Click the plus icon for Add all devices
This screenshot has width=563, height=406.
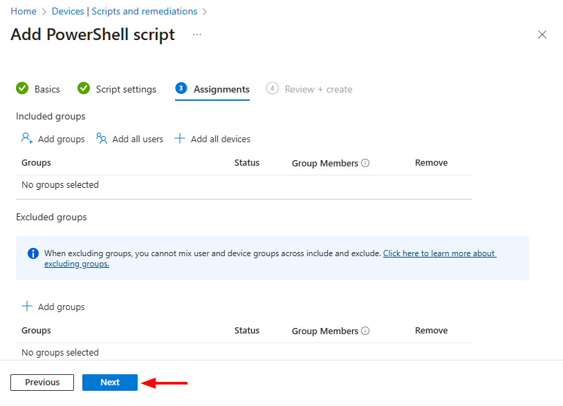(x=180, y=139)
